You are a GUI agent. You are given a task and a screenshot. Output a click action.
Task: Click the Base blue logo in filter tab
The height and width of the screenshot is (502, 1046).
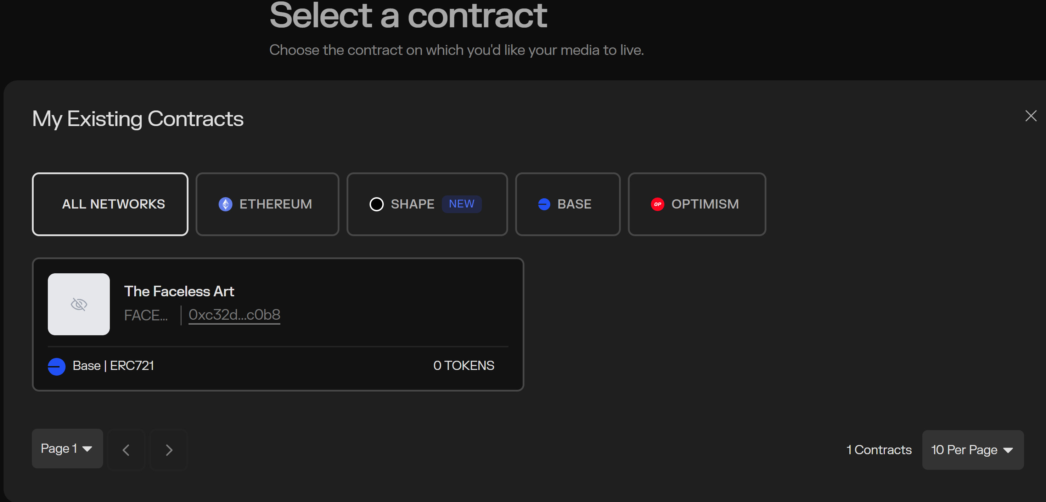[x=544, y=204]
